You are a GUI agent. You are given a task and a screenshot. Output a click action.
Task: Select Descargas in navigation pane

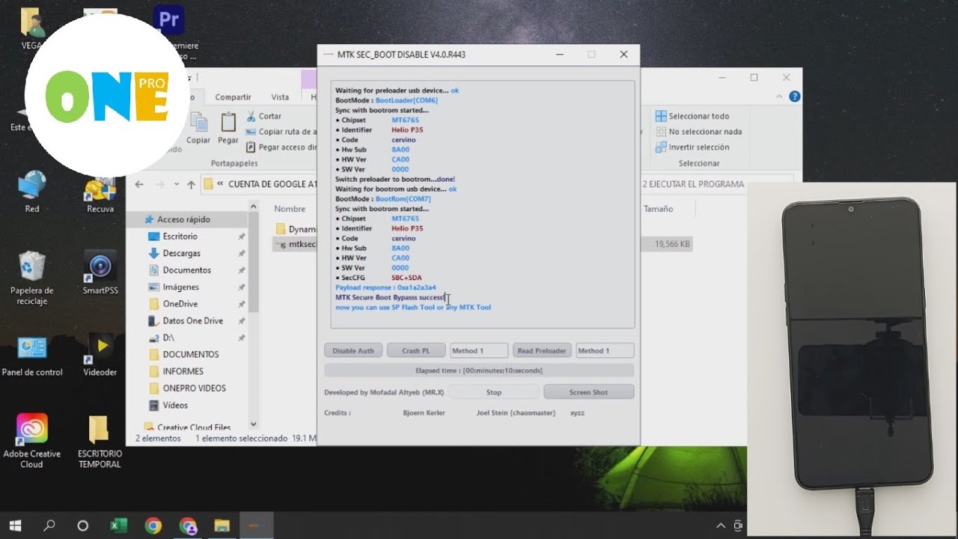(x=182, y=254)
